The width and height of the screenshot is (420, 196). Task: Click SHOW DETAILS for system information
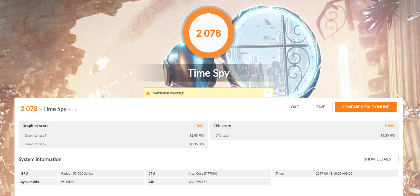pyautogui.click(x=378, y=159)
